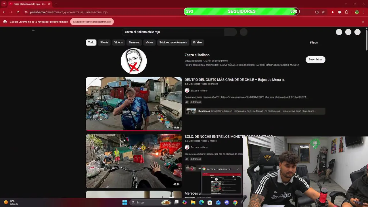Open the Chrome three-dot menu
The width and height of the screenshot is (368, 207).
tap(364, 12)
